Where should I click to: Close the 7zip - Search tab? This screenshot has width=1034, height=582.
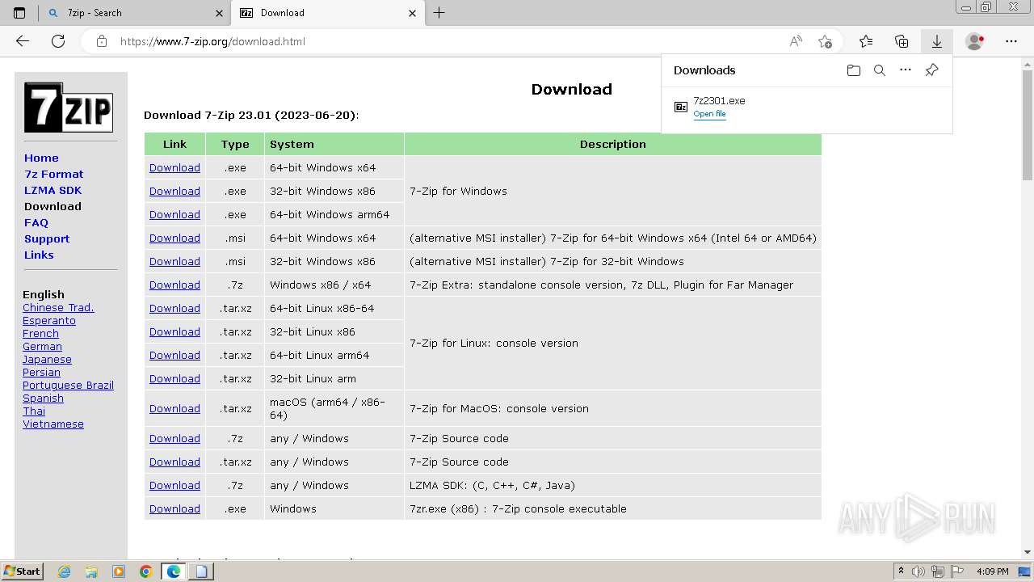tap(220, 13)
